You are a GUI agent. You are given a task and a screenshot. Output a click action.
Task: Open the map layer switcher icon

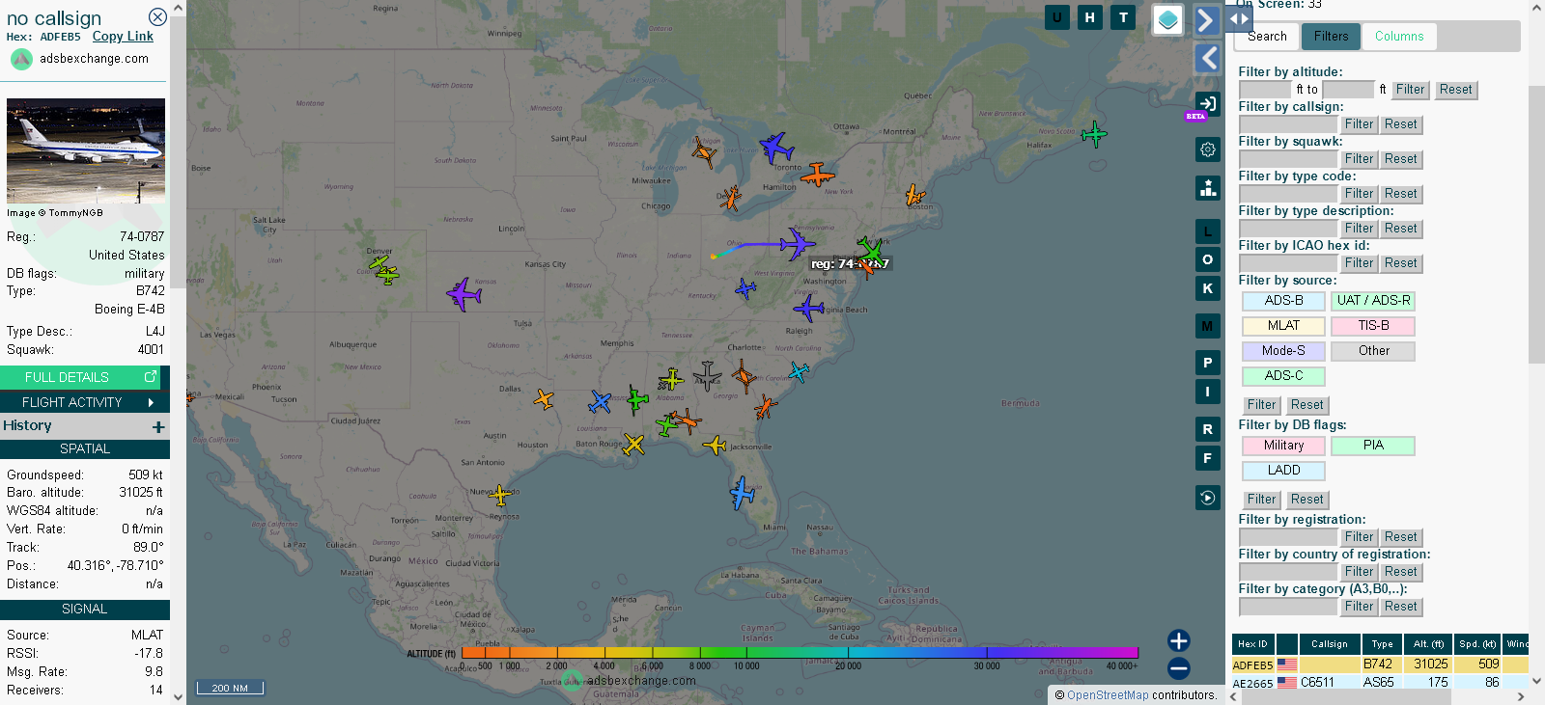(x=1168, y=19)
